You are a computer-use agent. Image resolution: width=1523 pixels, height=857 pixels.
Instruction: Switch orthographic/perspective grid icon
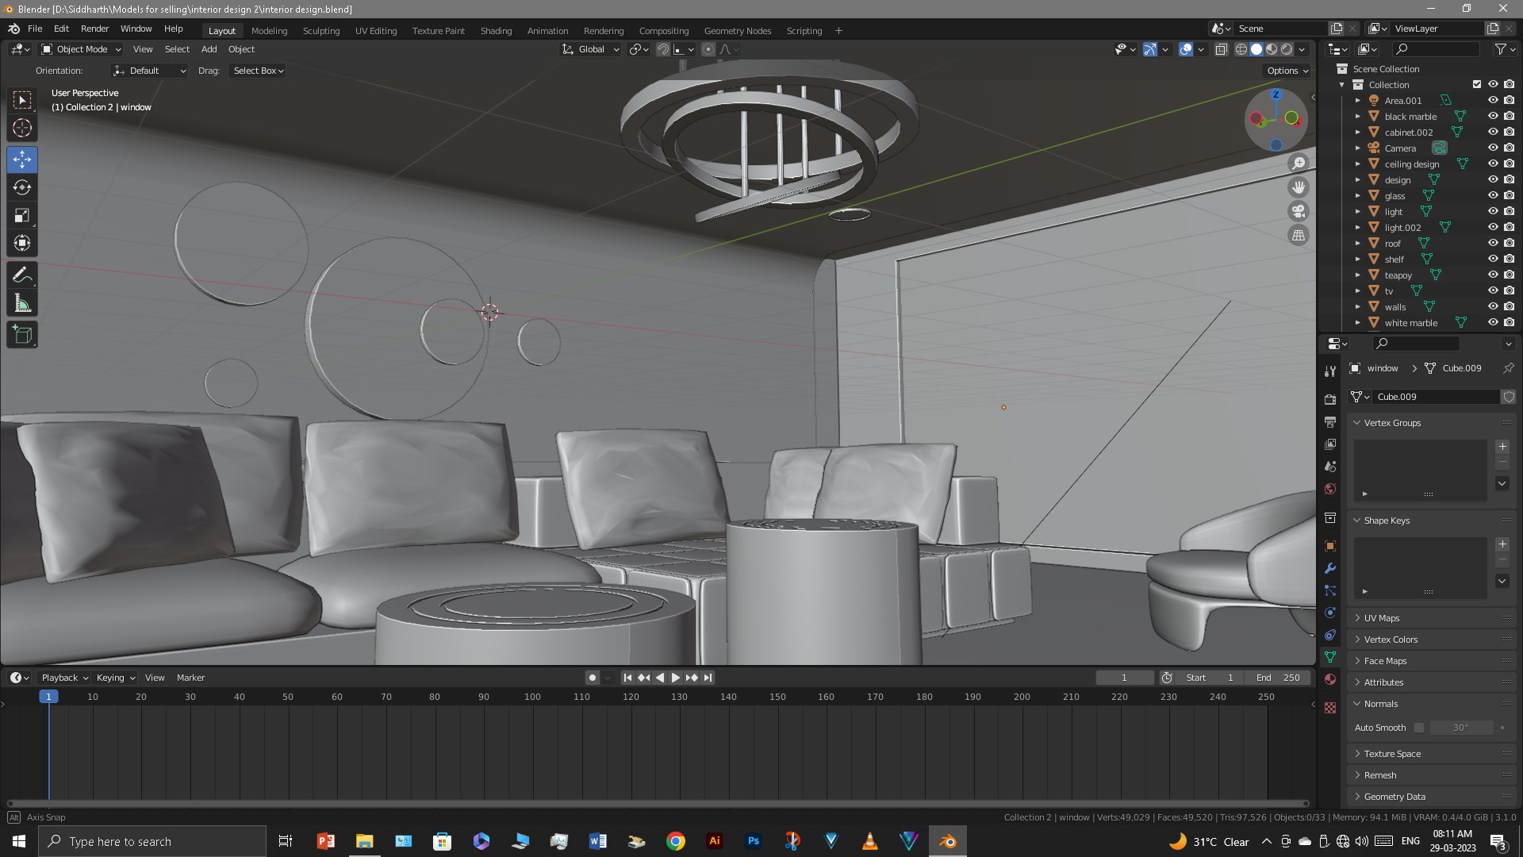[x=1299, y=235]
